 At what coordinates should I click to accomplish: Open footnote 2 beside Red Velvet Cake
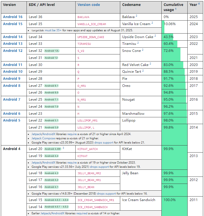tap(150, 64)
